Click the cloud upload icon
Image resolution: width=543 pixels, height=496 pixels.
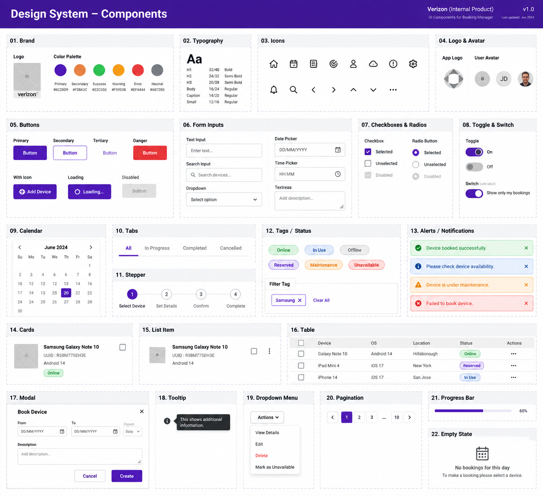click(x=373, y=64)
